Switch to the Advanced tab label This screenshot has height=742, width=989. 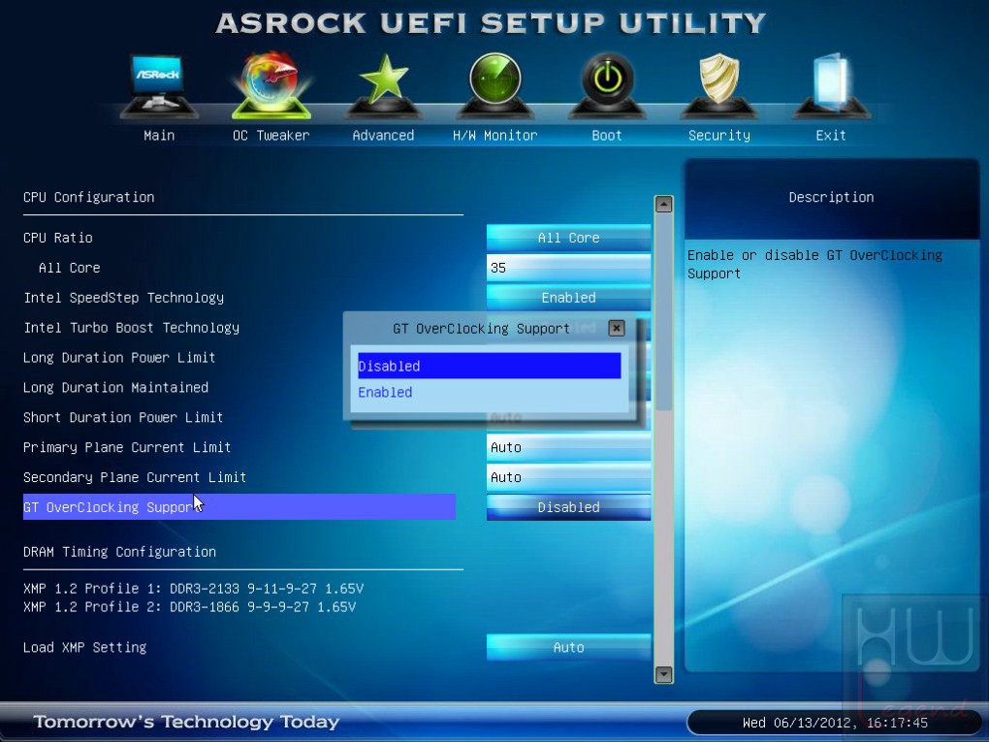pyautogui.click(x=383, y=136)
